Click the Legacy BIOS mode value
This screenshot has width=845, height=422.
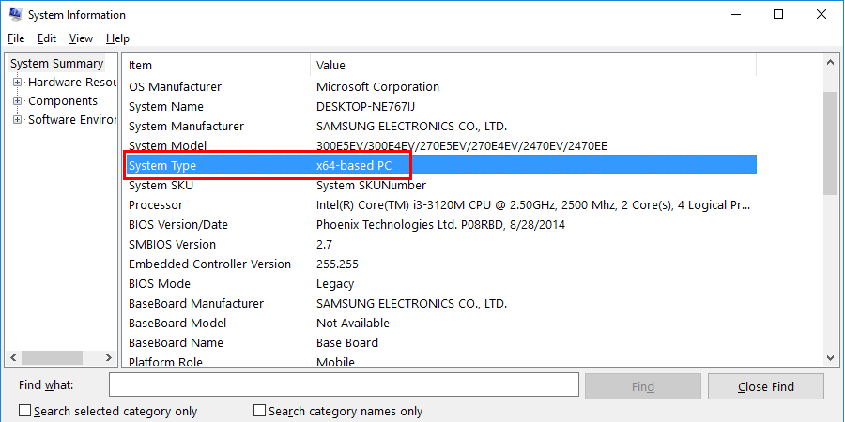pos(334,283)
